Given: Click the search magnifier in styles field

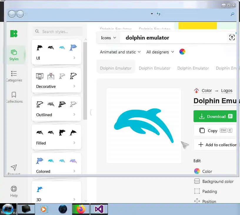Looking at the screenshot, I should click(x=37, y=32).
